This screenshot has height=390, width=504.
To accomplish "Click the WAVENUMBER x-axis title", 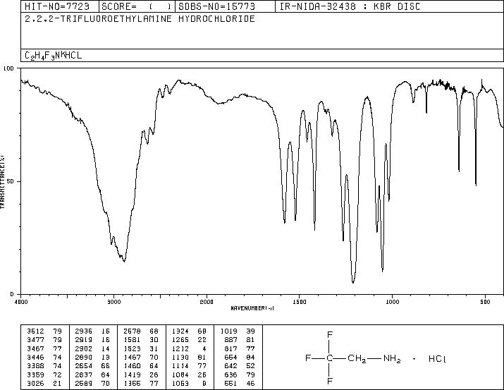I will 252,308.
